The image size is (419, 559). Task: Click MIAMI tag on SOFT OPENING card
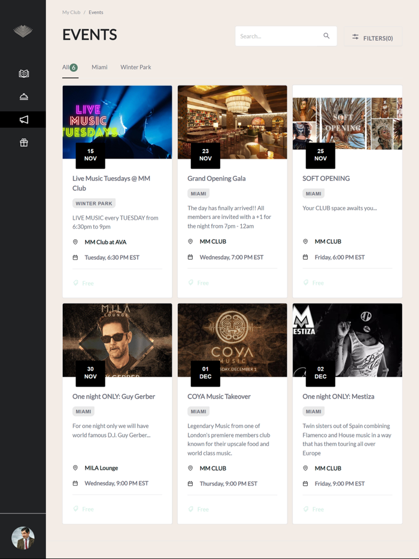[x=314, y=193]
